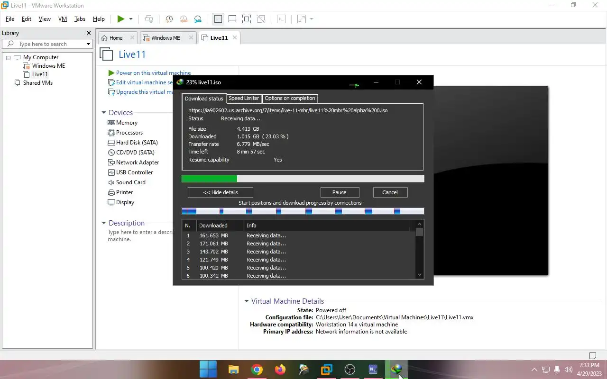Open Google Chrome from the taskbar
The height and width of the screenshot is (379, 607).
click(x=257, y=370)
